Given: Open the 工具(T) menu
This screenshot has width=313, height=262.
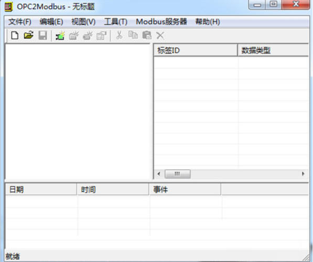Looking at the screenshot, I should click(115, 21).
